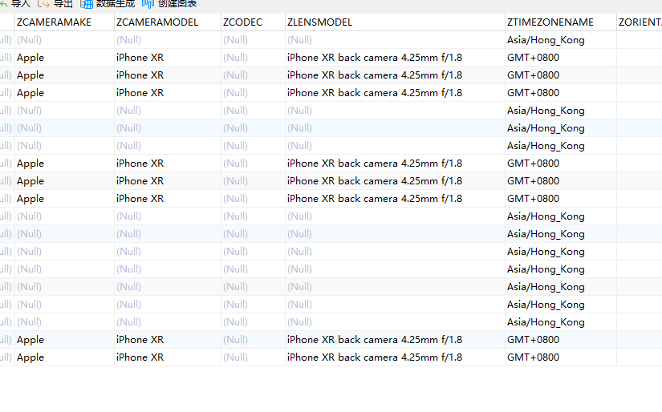This screenshot has height=412, width=662.
Task: Click the bottom row's iPhone XR back camera lens cell
Action: pos(395,357)
